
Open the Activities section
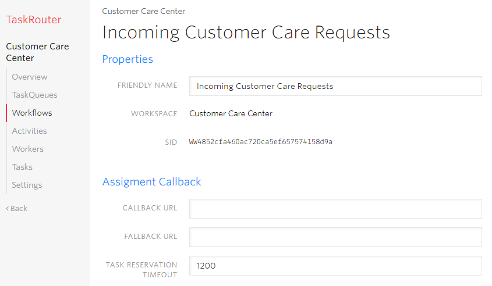click(30, 131)
